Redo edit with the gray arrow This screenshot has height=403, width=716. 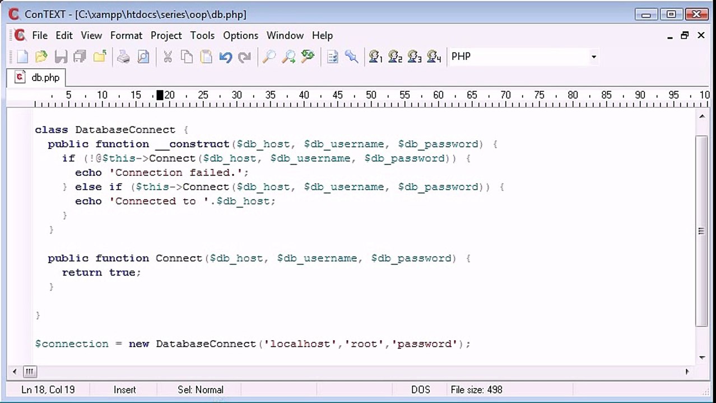pyautogui.click(x=244, y=57)
